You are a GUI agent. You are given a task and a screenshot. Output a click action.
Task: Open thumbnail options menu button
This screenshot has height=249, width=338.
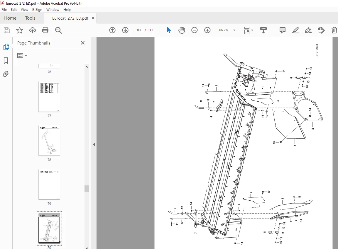click(x=22, y=56)
